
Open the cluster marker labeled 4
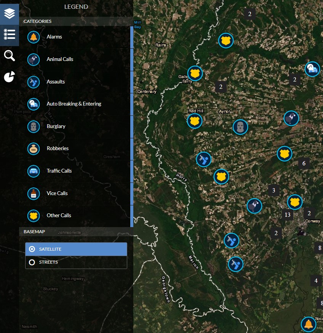[x=316, y=281]
